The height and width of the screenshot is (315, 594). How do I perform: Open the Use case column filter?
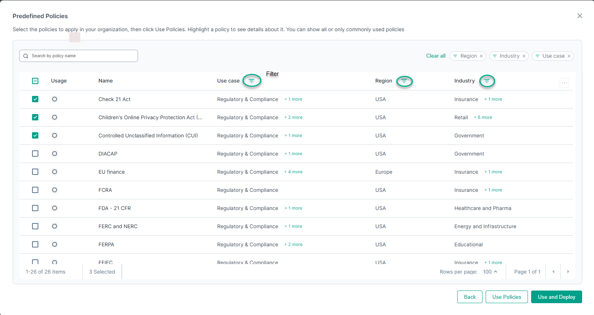pyautogui.click(x=252, y=81)
